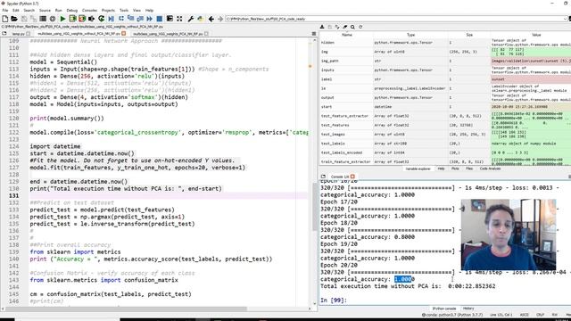Go forward to the next cursor position
The width and height of the screenshot is (571, 321).
tap(220, 19)
